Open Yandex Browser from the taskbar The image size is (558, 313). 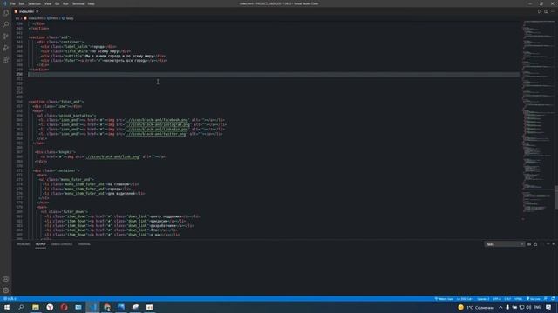point(50,307)
